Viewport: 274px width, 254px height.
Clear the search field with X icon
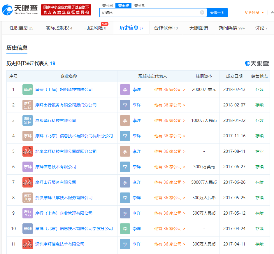coord(202,13)
